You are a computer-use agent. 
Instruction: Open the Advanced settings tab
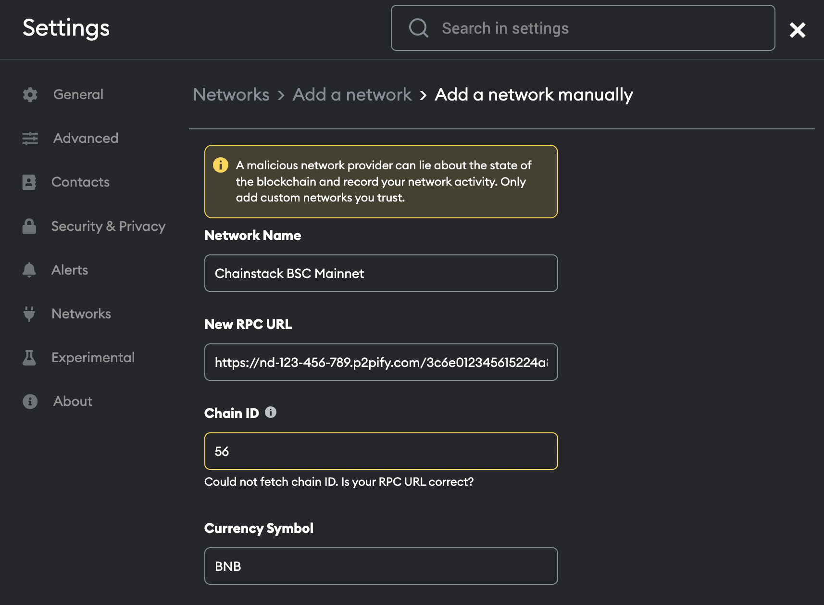click(x=86, y=139)
